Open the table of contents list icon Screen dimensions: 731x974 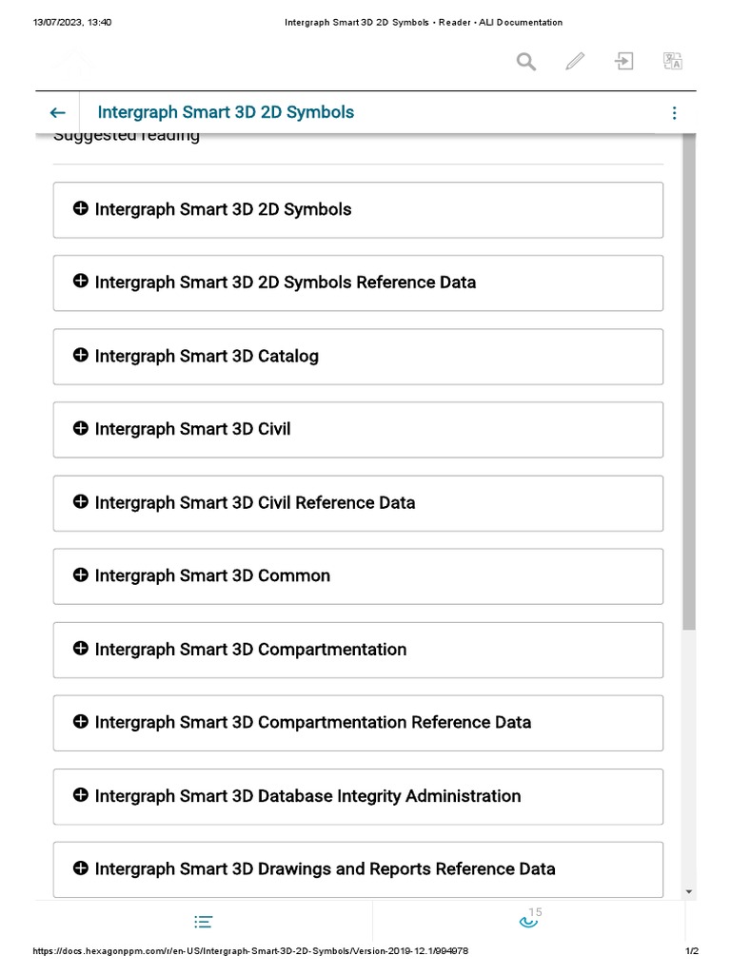203,922
